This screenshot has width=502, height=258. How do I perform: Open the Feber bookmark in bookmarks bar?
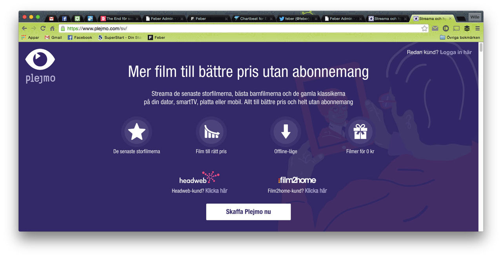tap(156, 38)
